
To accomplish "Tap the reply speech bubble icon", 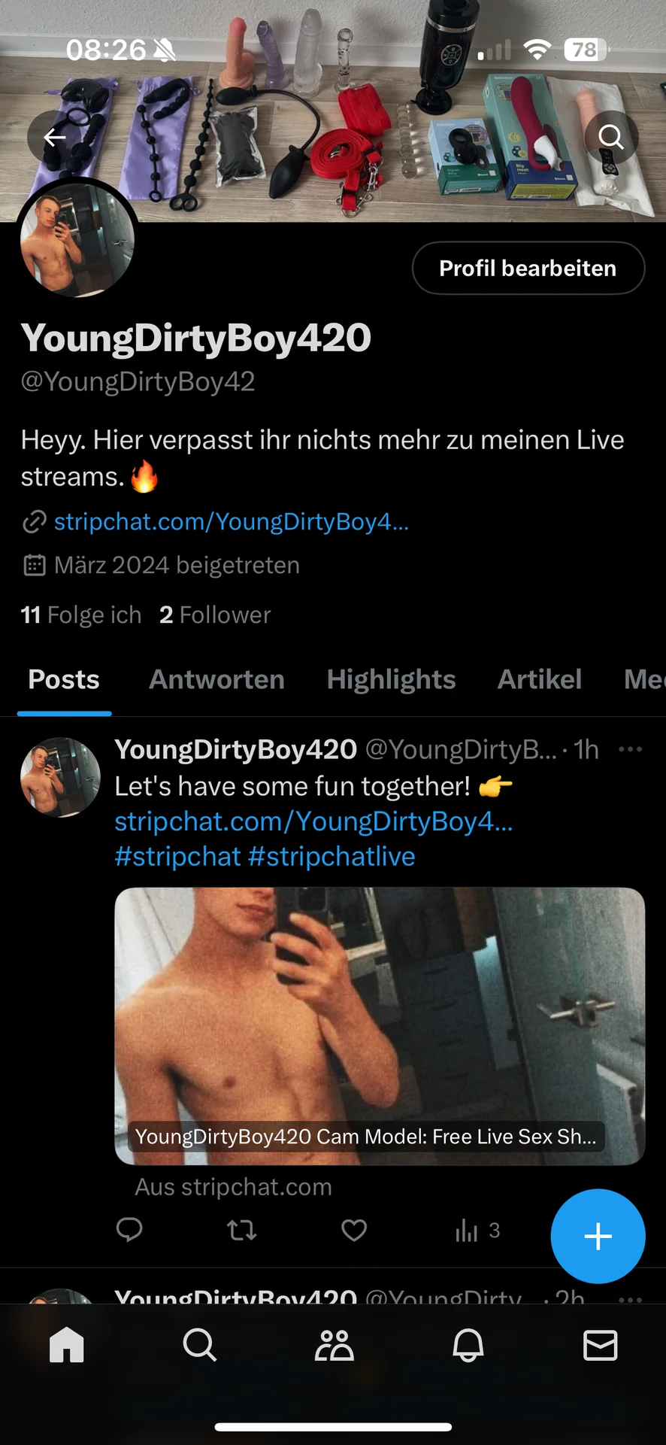I will (129, 1230).
